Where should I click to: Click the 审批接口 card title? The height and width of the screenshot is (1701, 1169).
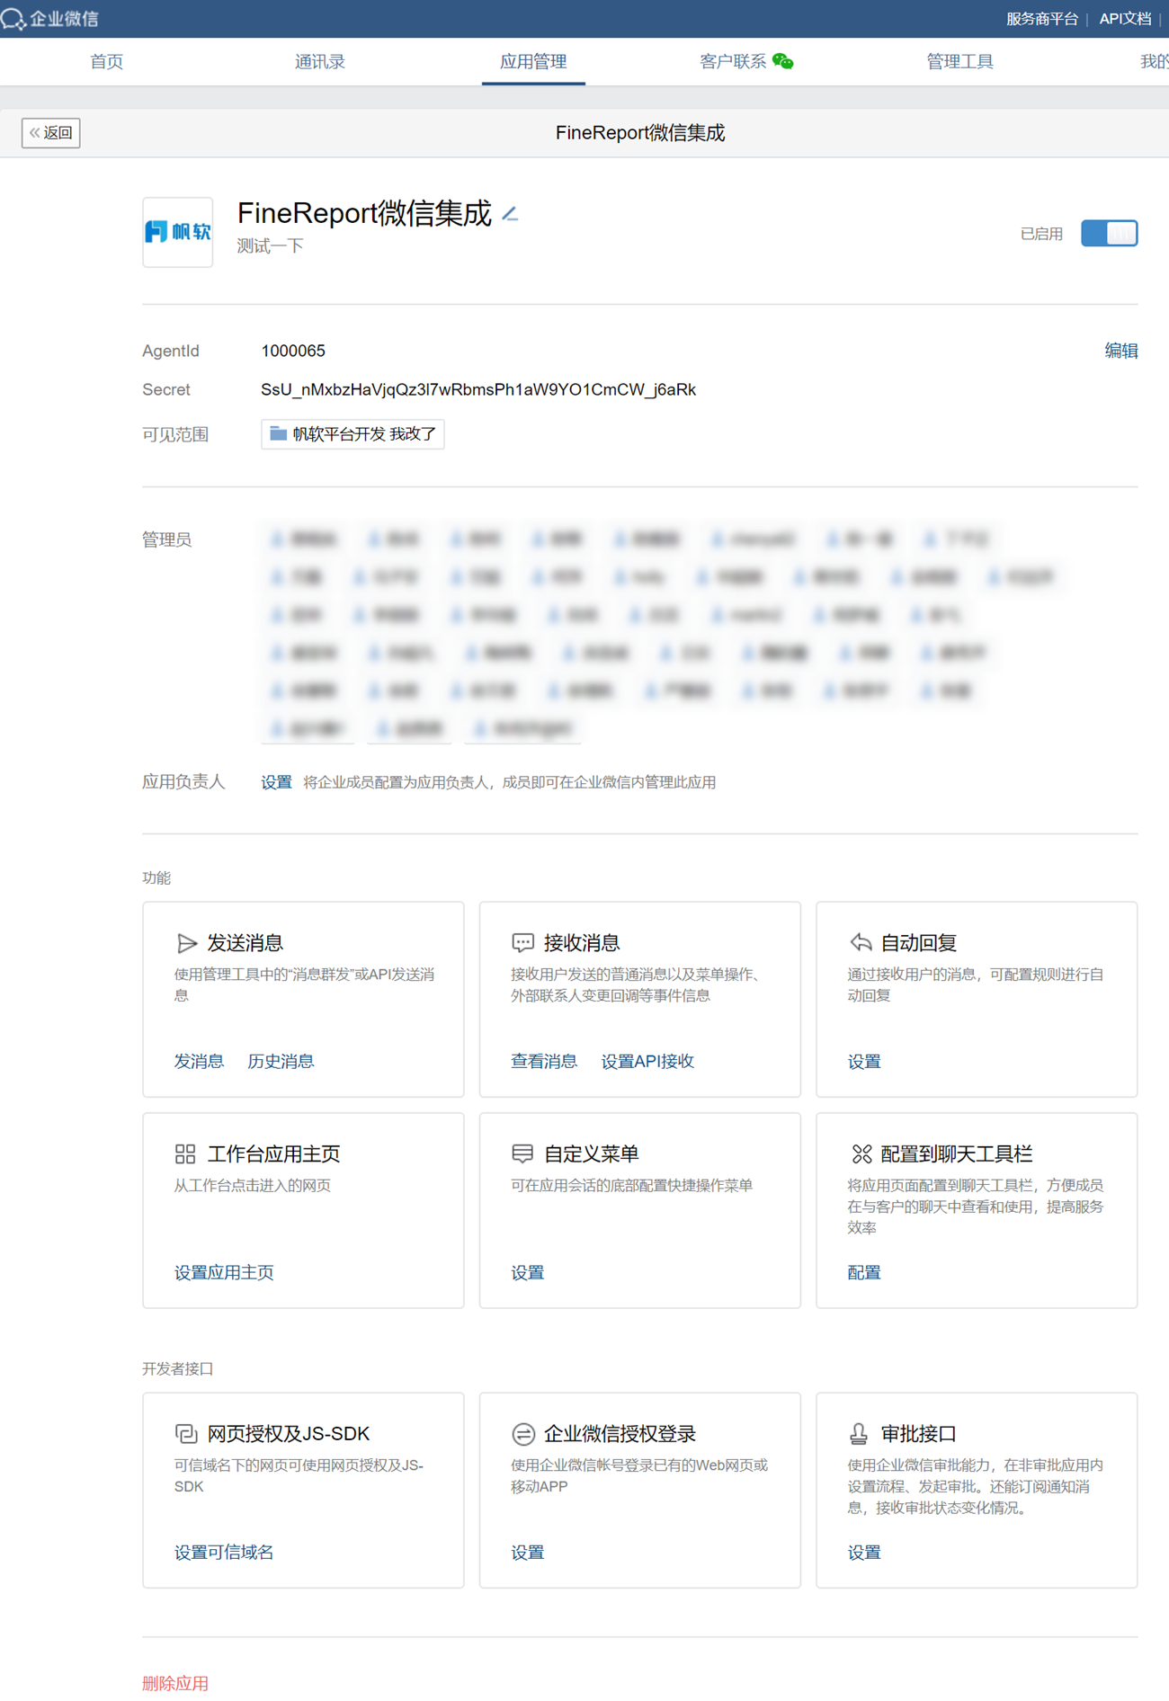point(918,1433)
